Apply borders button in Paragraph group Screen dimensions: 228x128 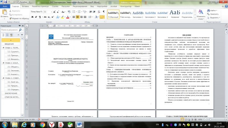(x=101, y=17)
